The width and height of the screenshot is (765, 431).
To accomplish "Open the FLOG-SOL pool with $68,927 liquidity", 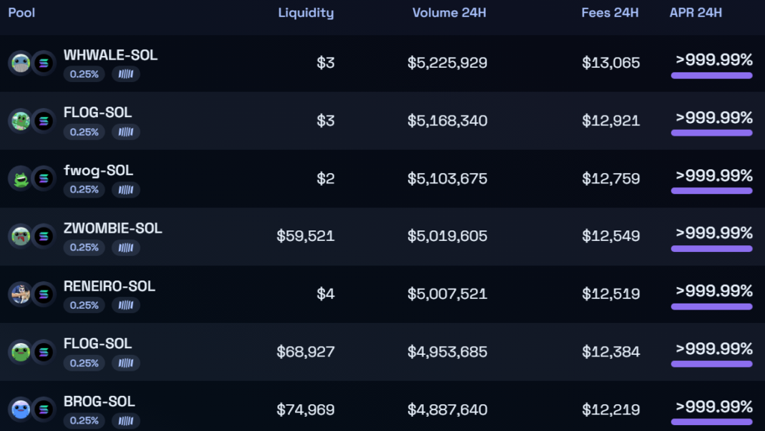I will click(x=98, y=344).
